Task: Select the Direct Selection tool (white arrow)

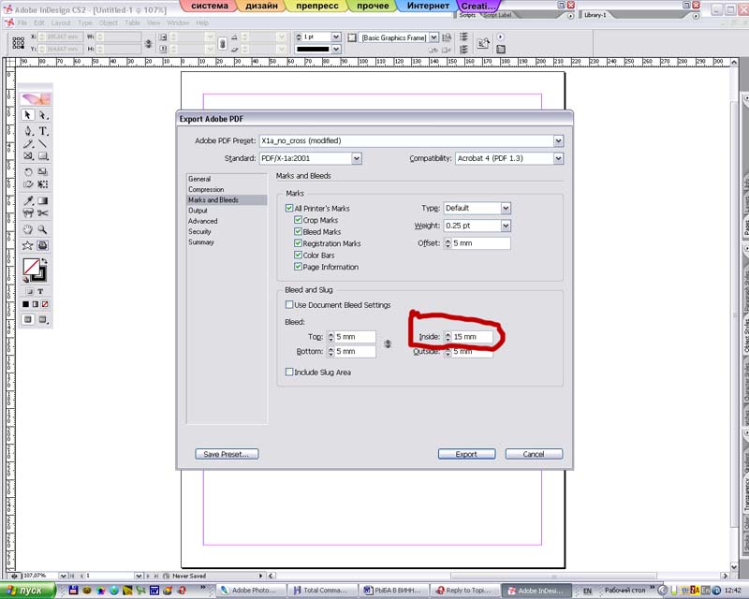Action: click(x=43, y=115)
